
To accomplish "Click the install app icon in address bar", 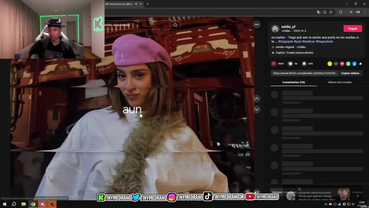I will pyautogui.click(x=325, y=12).
